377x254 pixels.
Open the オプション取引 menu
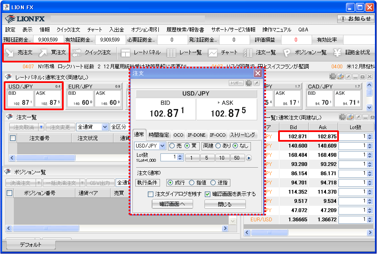[x=145, y=30]
